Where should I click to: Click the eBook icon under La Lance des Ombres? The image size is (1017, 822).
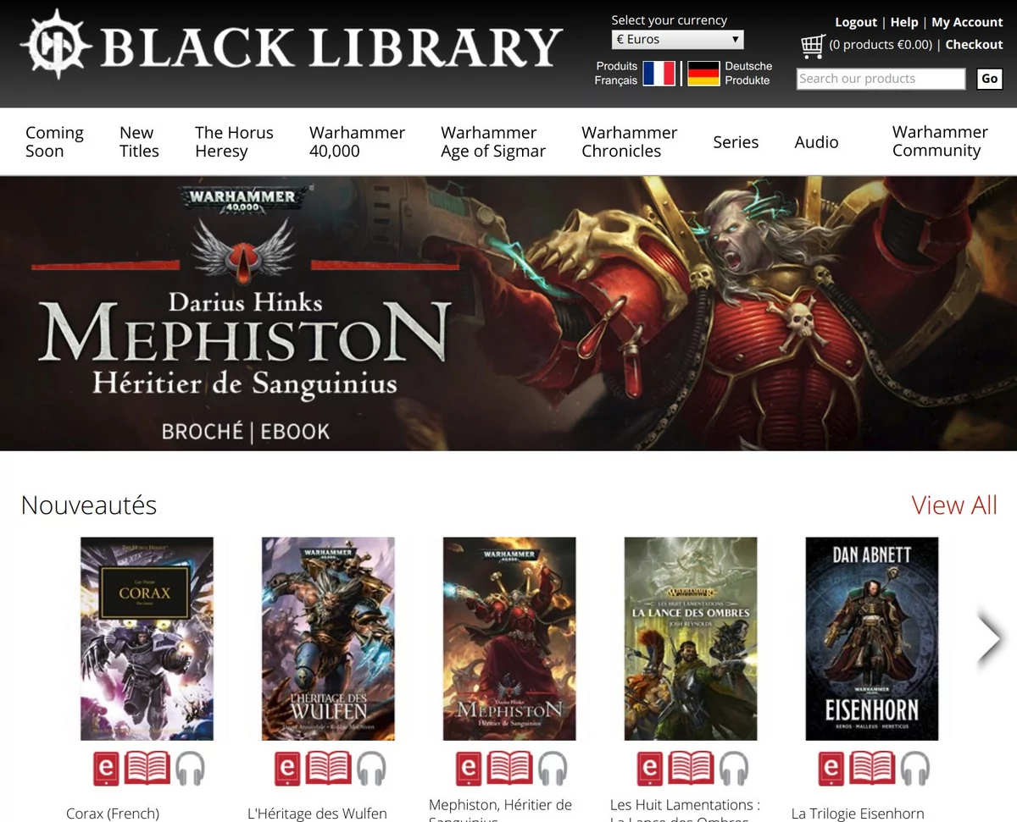[x=650, y=769]
